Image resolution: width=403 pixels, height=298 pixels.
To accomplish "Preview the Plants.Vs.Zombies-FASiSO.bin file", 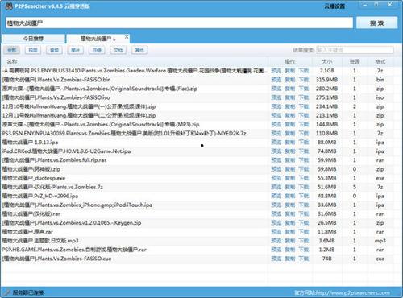I will pyautogui.click(x=276, y=80).
